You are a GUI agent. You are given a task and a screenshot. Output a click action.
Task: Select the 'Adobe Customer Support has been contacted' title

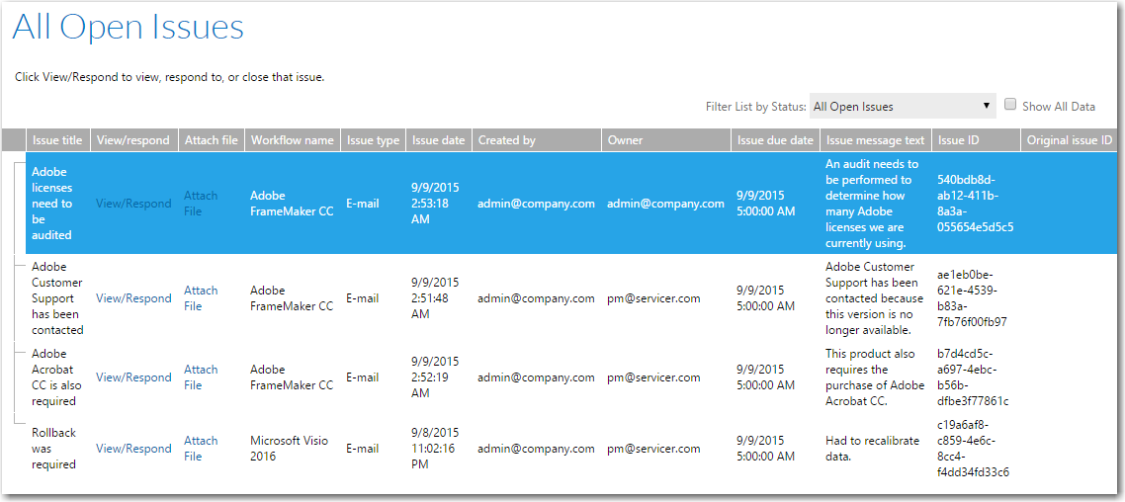point(57,298)
